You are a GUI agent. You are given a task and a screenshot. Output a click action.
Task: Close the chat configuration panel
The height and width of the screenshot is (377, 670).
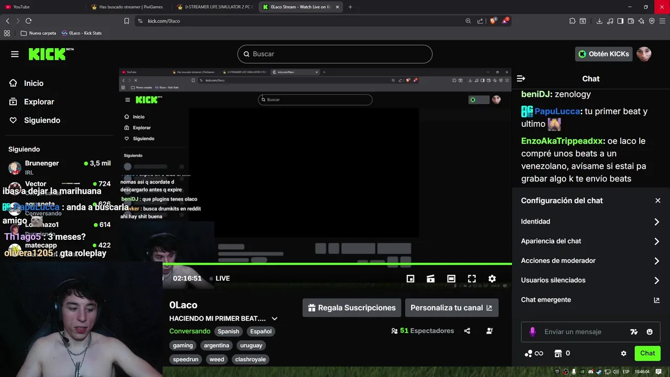tap(658, 201)
